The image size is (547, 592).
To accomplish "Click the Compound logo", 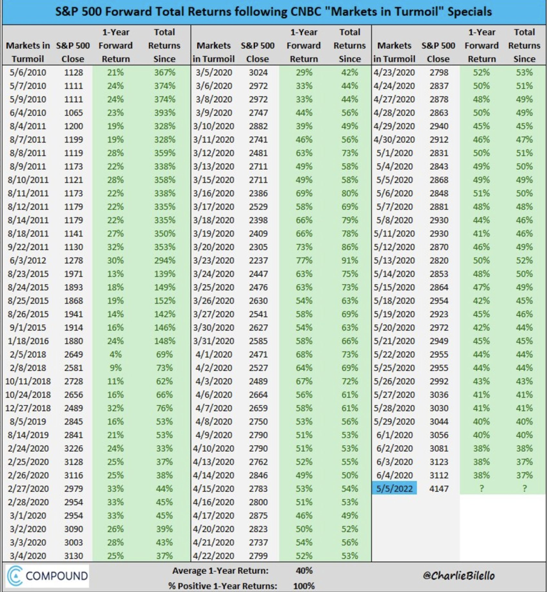I will coord(47,576).
